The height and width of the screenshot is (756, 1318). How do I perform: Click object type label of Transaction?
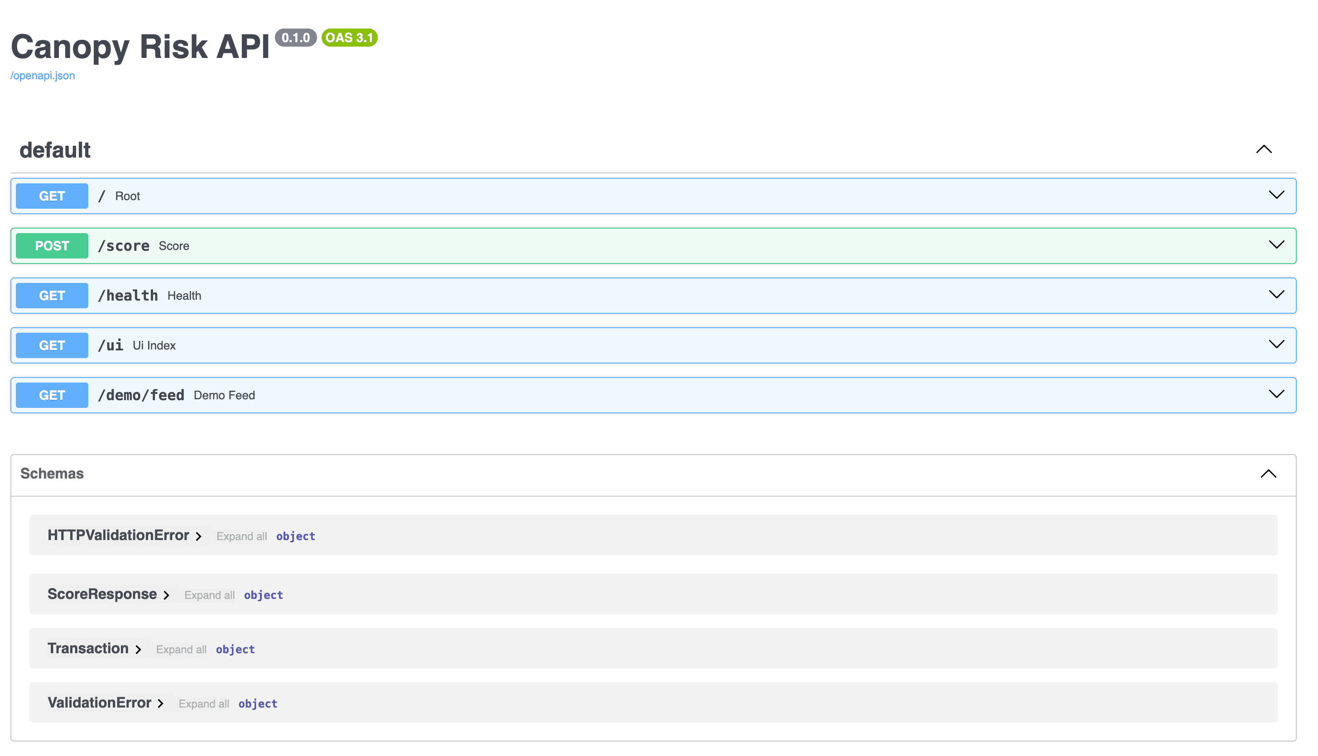coord(236,650)
